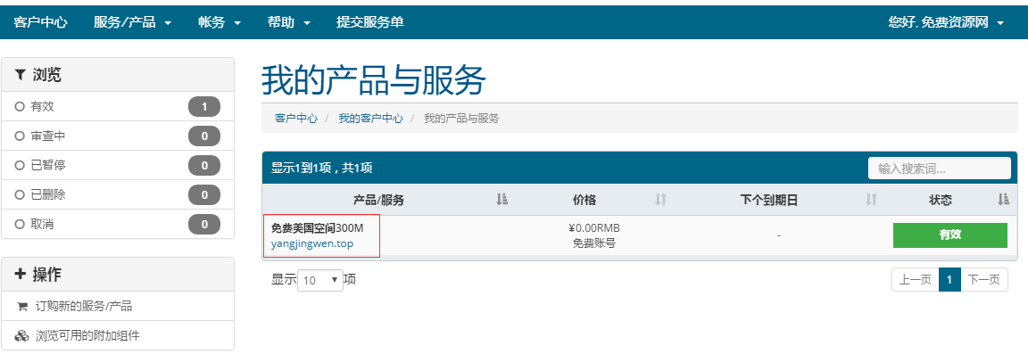Click the 我的客户中心 breadcrumb link
This screenshot has height=354, width=1028.
pyautogui.click(x=370, y=118)
